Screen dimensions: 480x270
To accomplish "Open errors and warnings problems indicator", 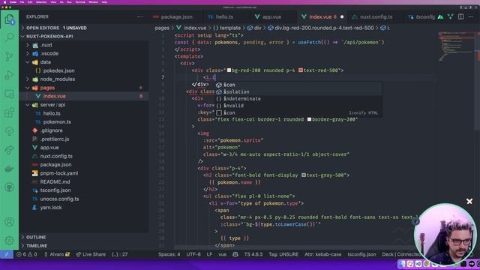I will click(x=27, y=254).
